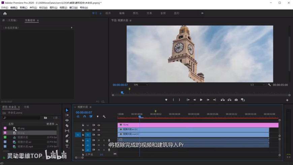Screen dimensions: 293x165
Task: Select the Pen tool
Action: 67,136
